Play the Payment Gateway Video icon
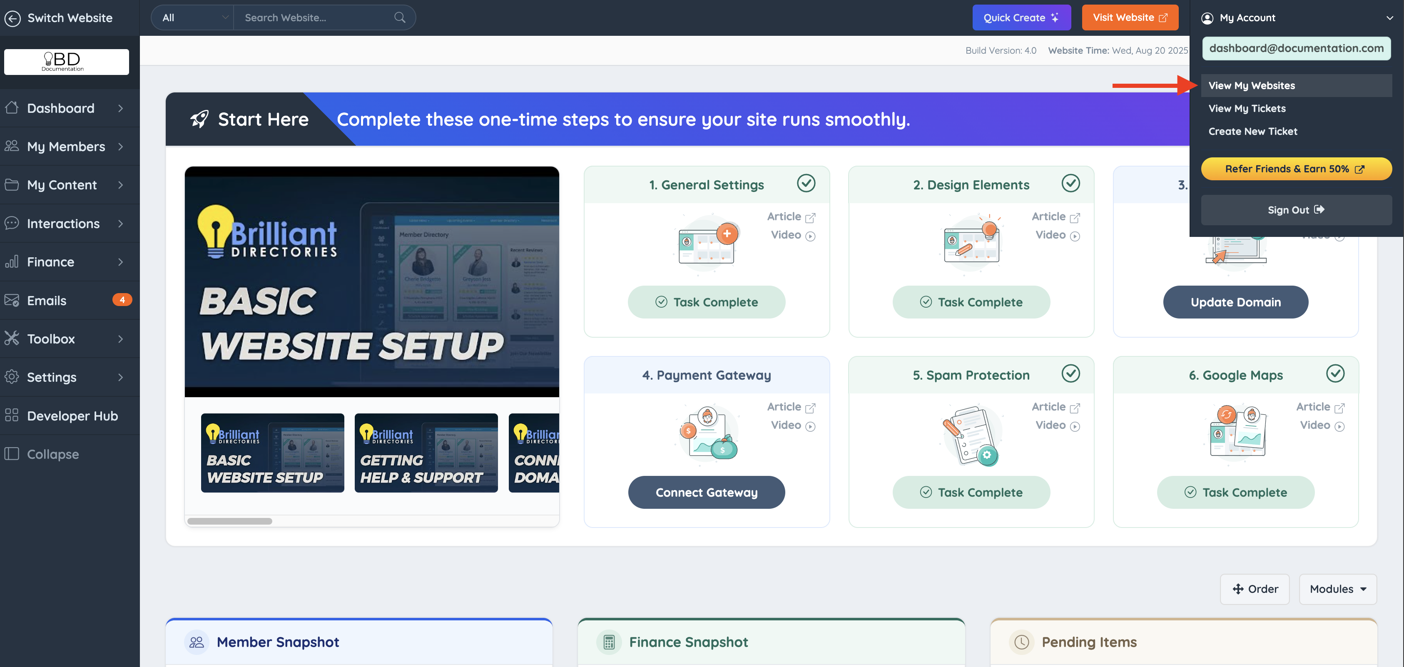The image size is (1404, 667). coord(810,426)
